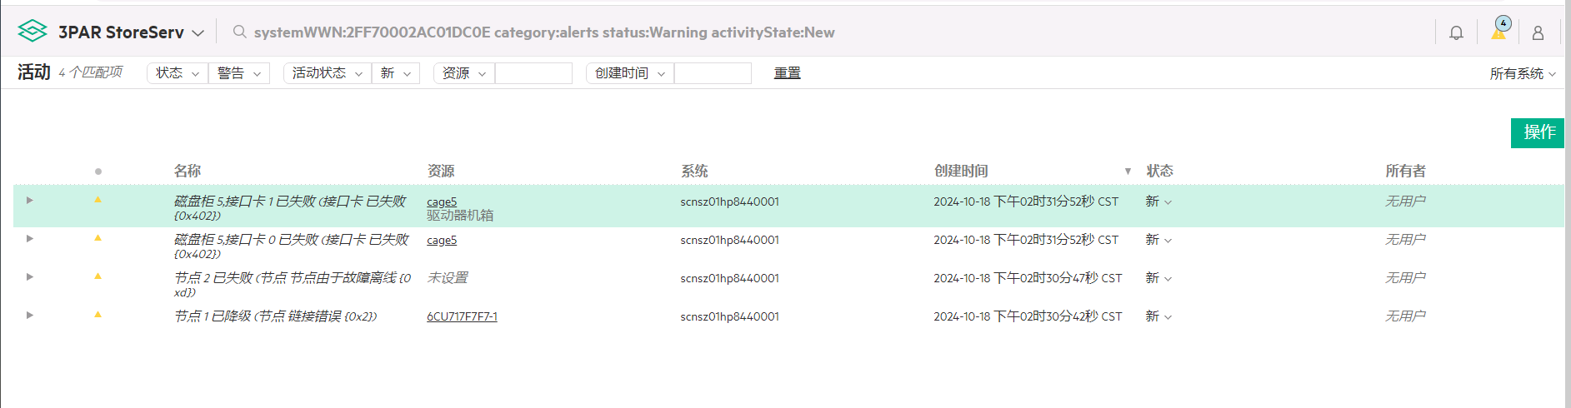Viewport: 1571px width, 408px height.
Task: Click the 资源 filter text input field
Action: pyautogui.click(x=533, y=73)
